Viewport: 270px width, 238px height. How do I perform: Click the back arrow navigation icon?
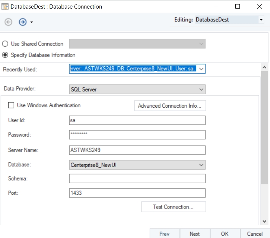[8, 22]
